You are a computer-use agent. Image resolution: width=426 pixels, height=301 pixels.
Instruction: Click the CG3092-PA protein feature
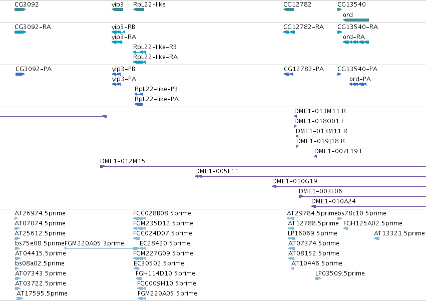pyautogui.click(x=20, y=74)
